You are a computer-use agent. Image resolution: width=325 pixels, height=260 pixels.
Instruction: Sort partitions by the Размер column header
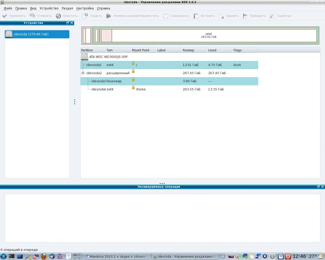(188, 50)
